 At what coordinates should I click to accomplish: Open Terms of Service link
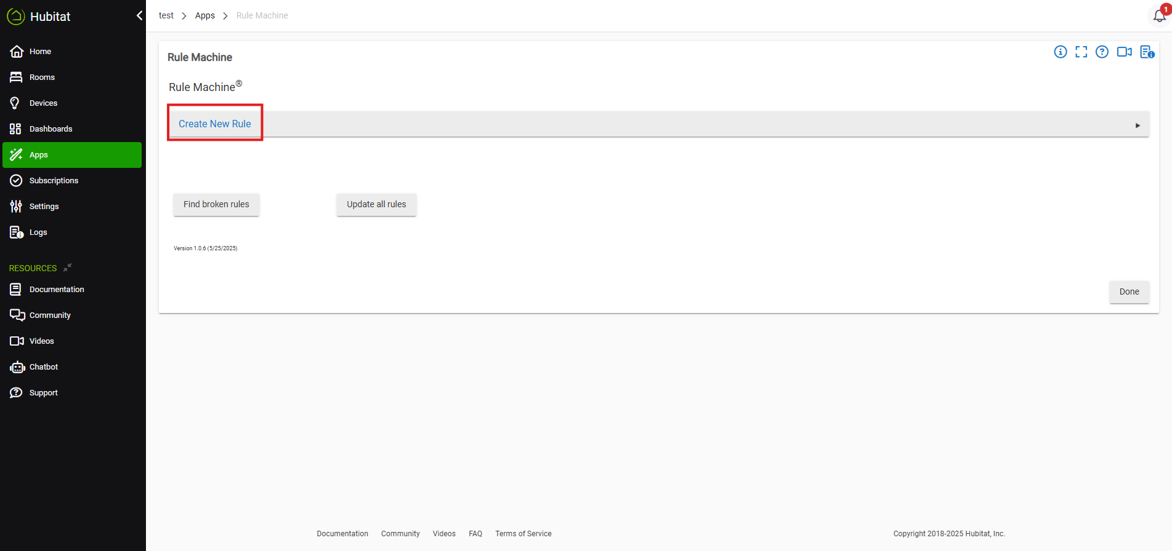[x=523, y=534]
